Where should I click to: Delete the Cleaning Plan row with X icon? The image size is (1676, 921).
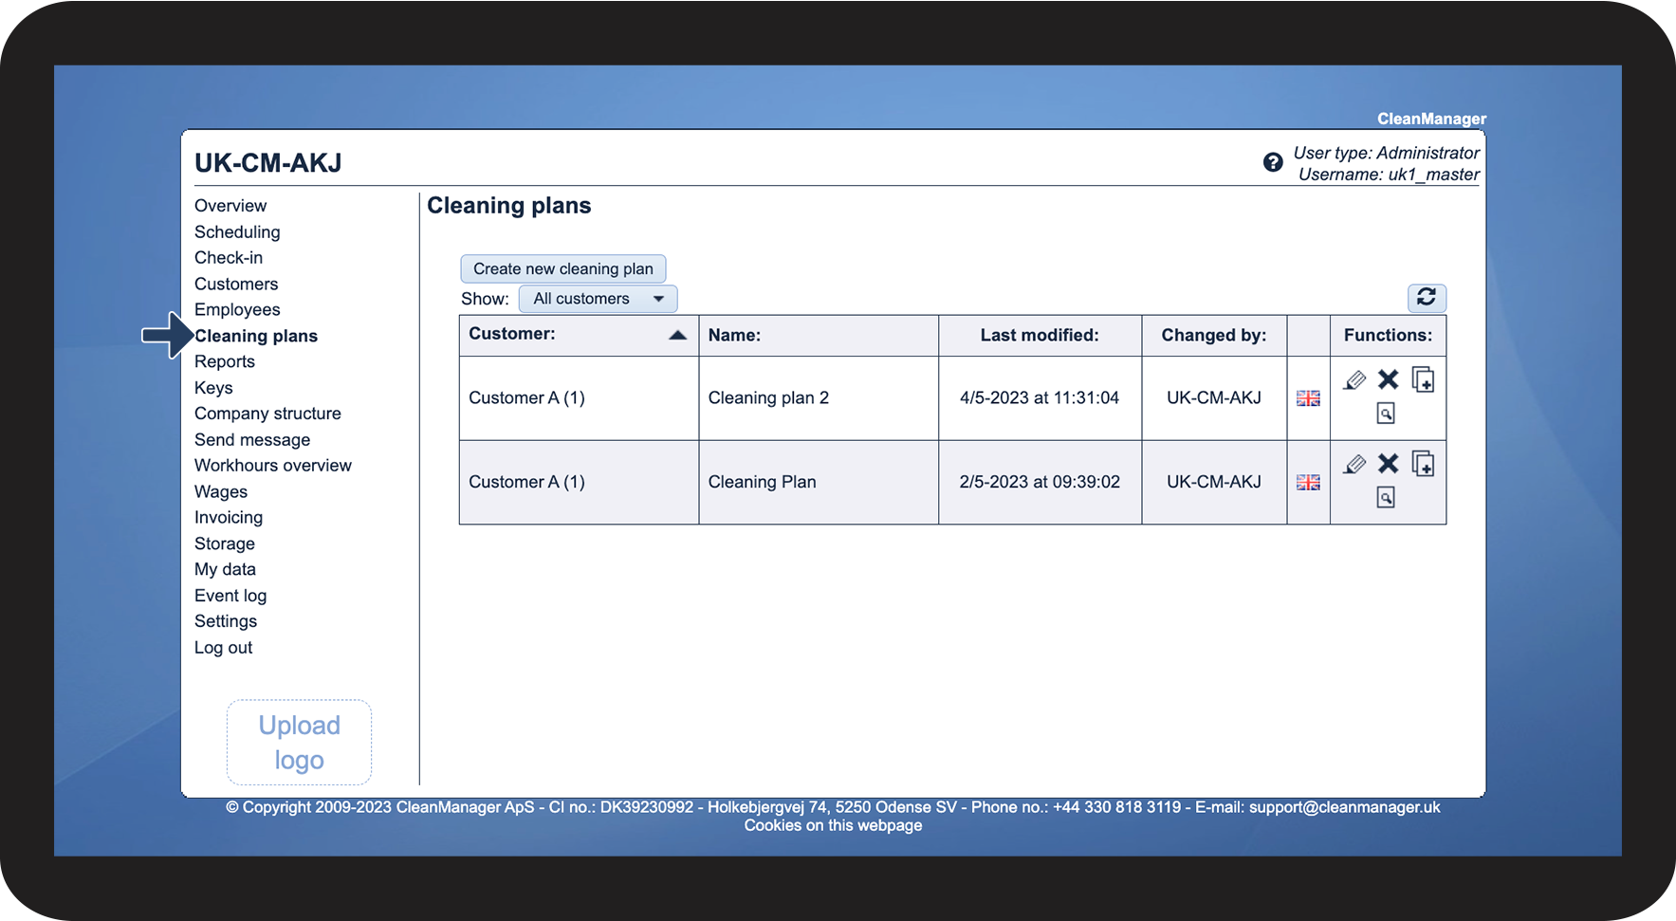point(1389,464)
